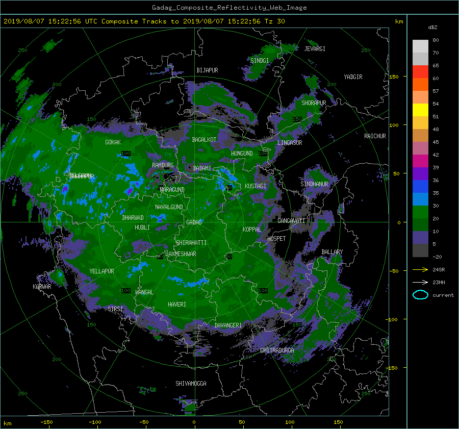Screen dimensions: 459x429
Task: Click the JEVARGI city label
Action: pyautogui.click(x=315, y=48)
